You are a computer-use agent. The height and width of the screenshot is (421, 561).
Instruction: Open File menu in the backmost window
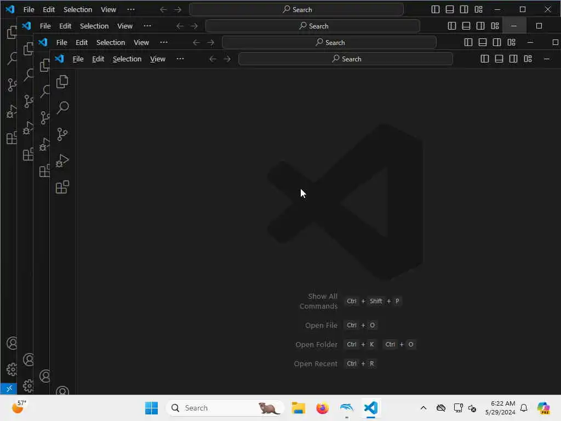point(28,9)
